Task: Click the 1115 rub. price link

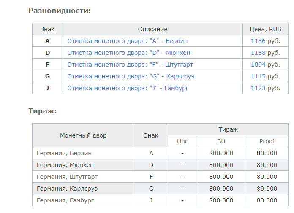Action: [258, 76]
